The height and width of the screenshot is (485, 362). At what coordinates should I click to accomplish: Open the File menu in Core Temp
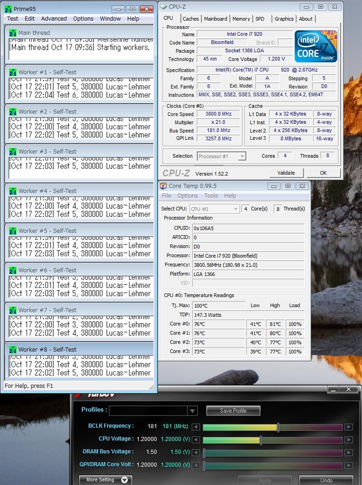[167, 196]
